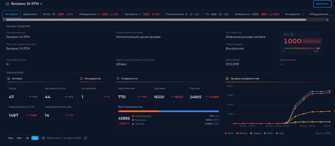Viewport: 335px width, 146px height.
Task: Click the Инциденты section alert icon
Action: (x=81, y=78)
